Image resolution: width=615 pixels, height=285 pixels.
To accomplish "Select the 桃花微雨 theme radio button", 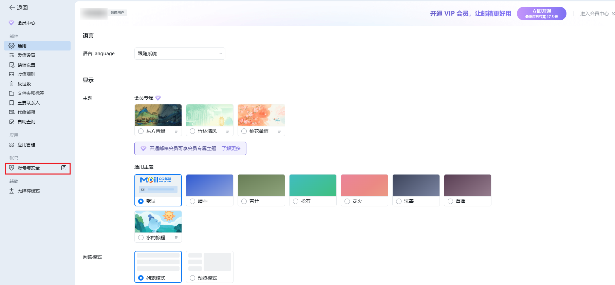I will (x=244, y=131).
